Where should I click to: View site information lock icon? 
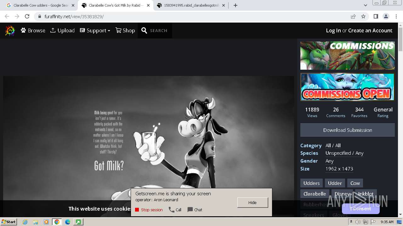point(40,16)
